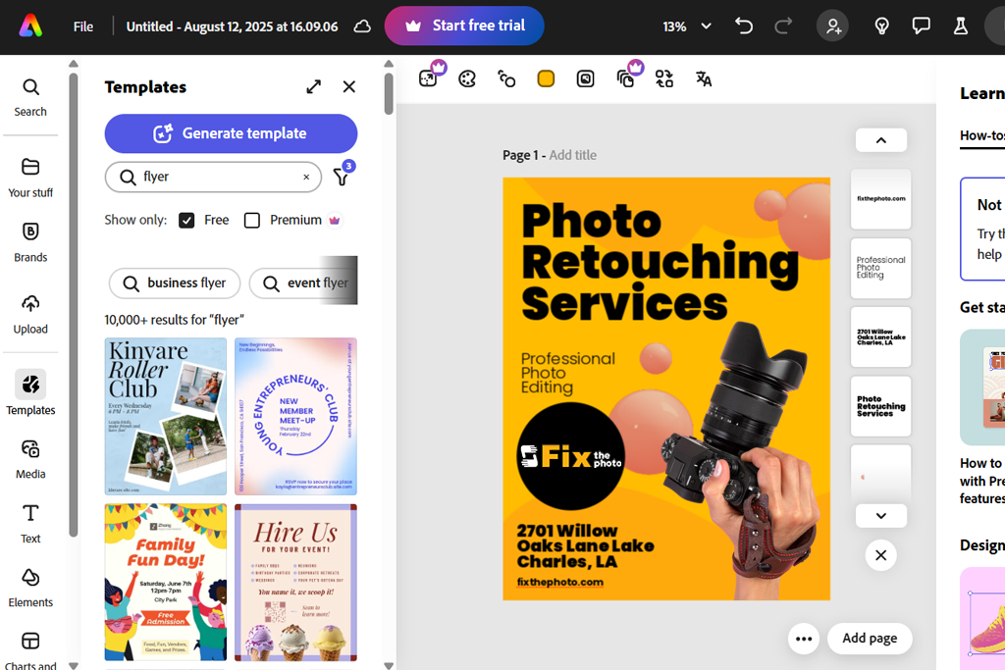The height and width of the screenshot is (670, 1005).
Task: Open the color theme palette icon
Action: coord(467,78)
